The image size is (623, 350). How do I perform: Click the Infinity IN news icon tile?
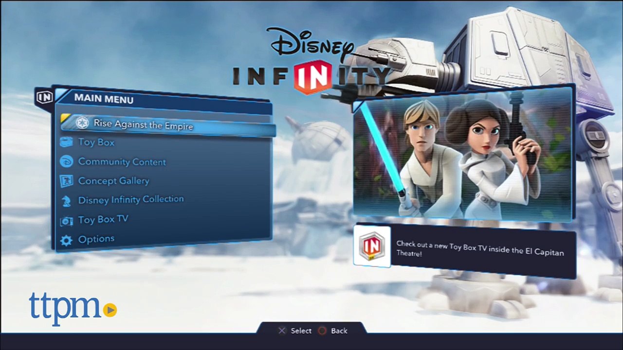(x=372, y=246)
